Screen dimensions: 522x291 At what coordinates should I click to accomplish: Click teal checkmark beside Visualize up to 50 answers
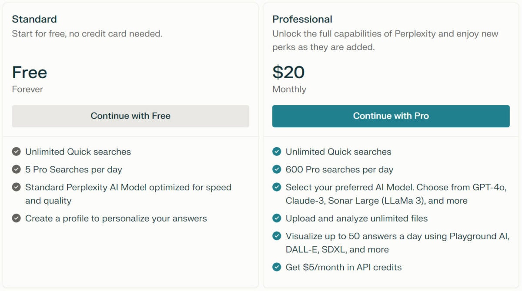click(x=277, y=236)
